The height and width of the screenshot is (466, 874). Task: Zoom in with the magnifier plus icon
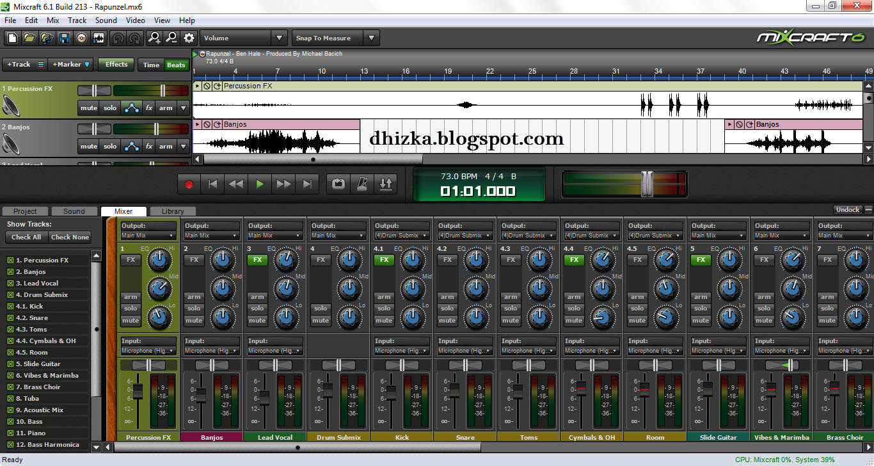tap(154, 38)
